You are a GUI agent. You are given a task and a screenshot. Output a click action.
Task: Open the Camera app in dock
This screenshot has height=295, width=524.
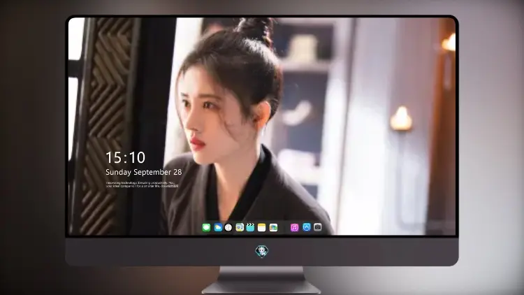[x=318, y=227]
